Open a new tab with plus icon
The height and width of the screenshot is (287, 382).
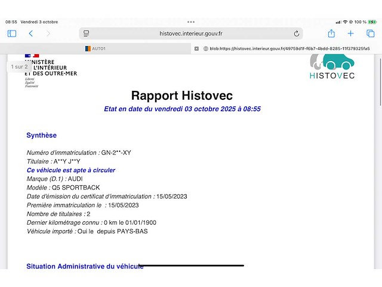point(351,33)
